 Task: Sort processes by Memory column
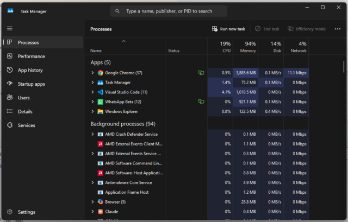click(245, 46)
